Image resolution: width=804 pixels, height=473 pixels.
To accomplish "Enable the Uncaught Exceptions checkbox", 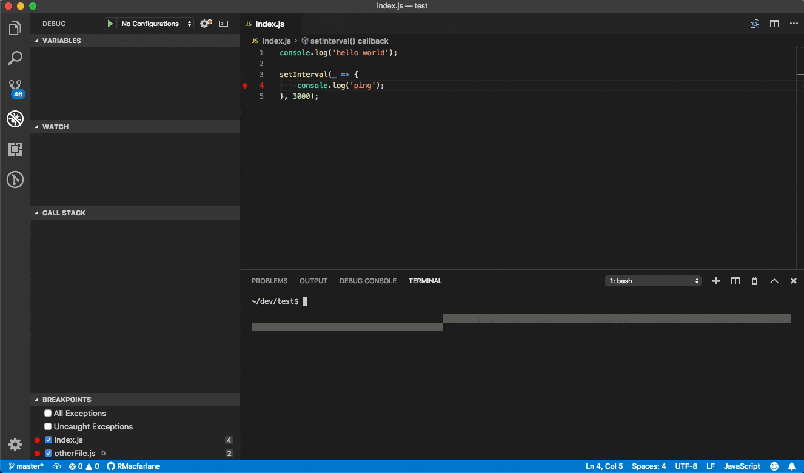I will 47,426.
